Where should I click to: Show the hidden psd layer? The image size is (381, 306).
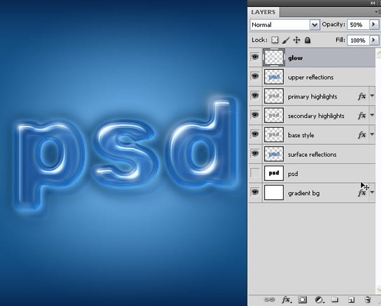tap(255, 173)
